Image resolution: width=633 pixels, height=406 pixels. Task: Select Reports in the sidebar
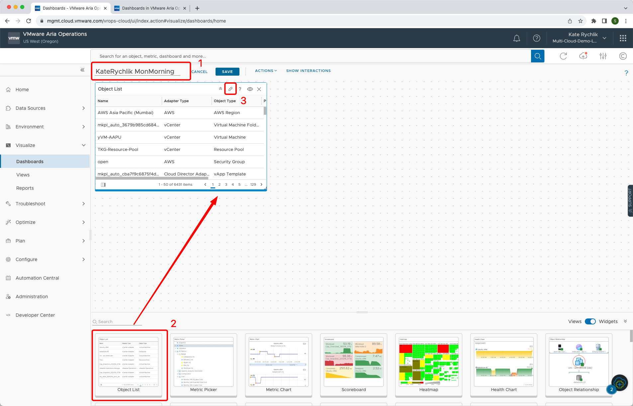tap(25, 188)
